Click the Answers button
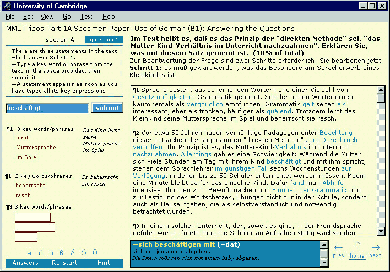The height and width of the screenshot is (272, 390). [x=25, y=263]
